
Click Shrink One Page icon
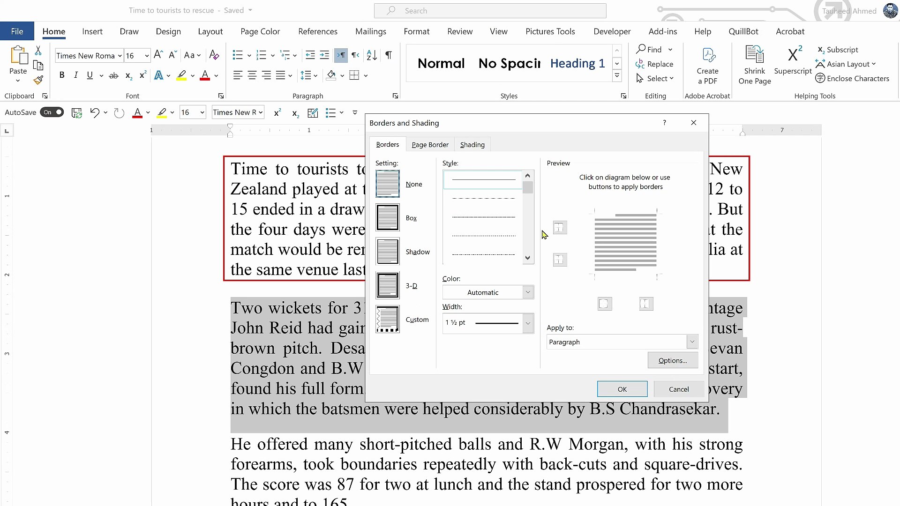click(x=755, y=66)
